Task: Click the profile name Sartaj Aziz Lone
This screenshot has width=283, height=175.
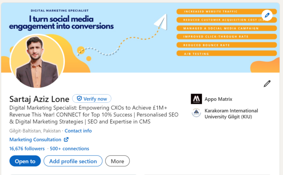Action: [39, 99]
